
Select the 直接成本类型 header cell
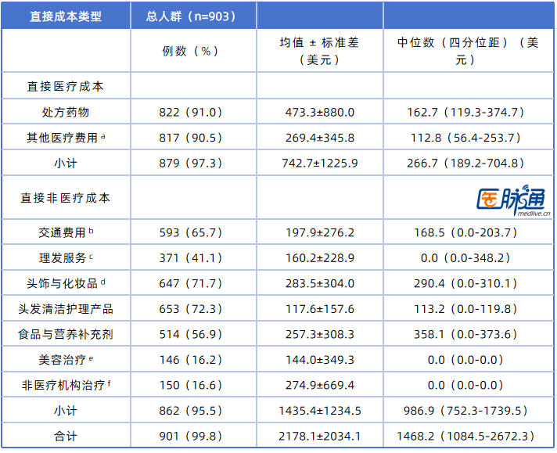coord(66,16)
